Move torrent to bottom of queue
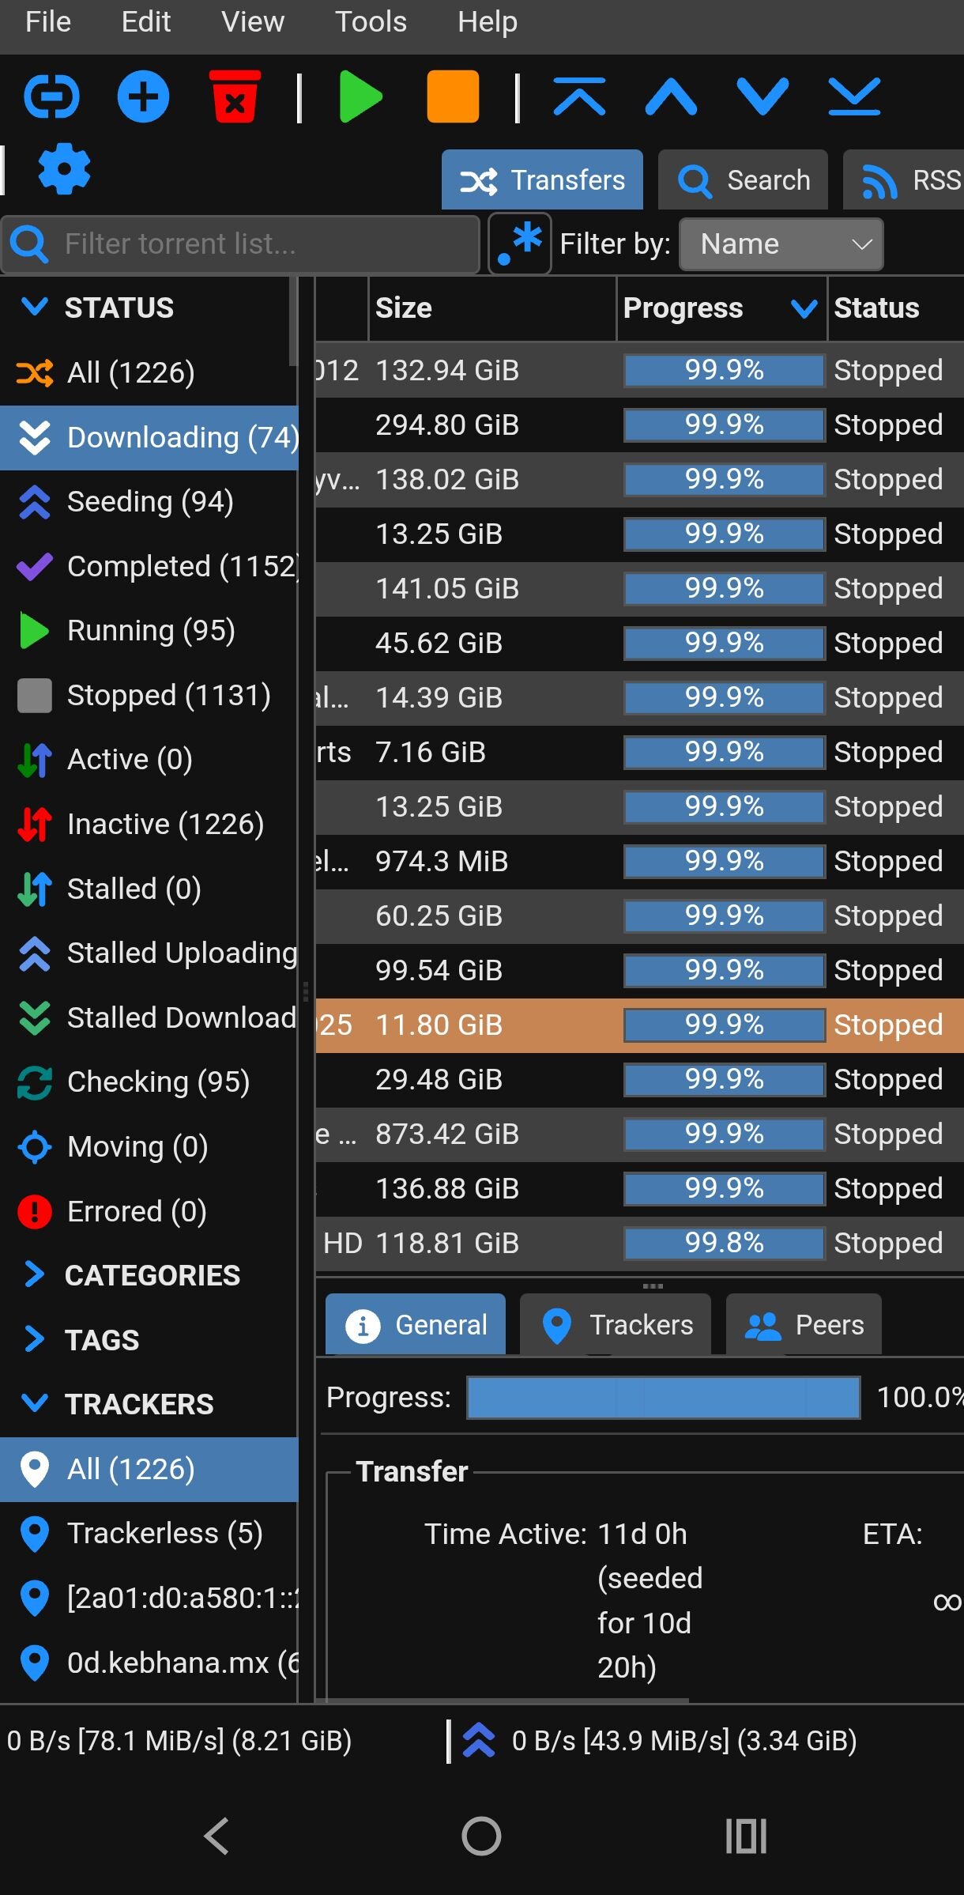This screenshot has width=964, height=1895. [854, 97]
